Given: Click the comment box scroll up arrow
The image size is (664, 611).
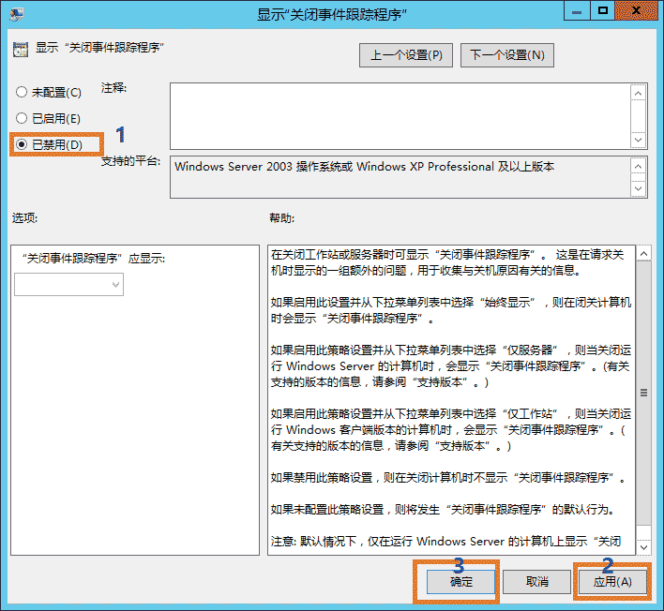Looking at the screenshot, I should (638, 93).
